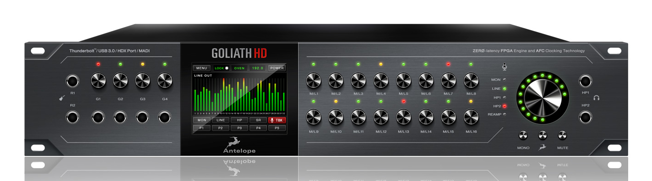652x181 pixels.
Task: Click the HP2 headphone output jack
Action: 585,117
